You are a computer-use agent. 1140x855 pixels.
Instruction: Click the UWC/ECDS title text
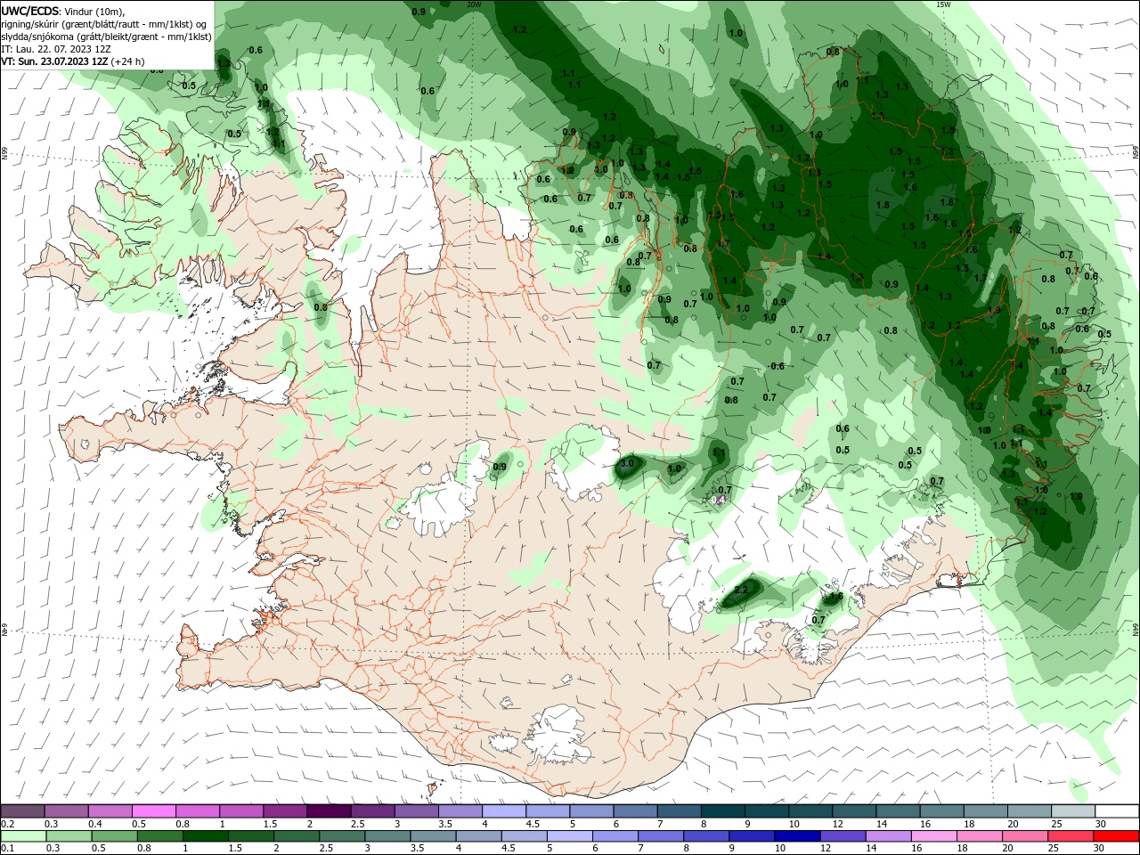(x=30, y=11)
